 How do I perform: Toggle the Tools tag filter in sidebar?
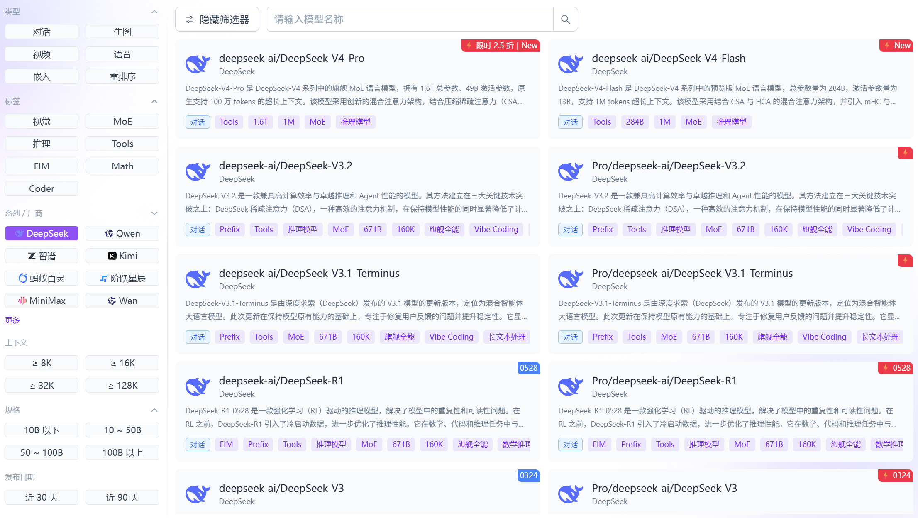tap(122, 144)
